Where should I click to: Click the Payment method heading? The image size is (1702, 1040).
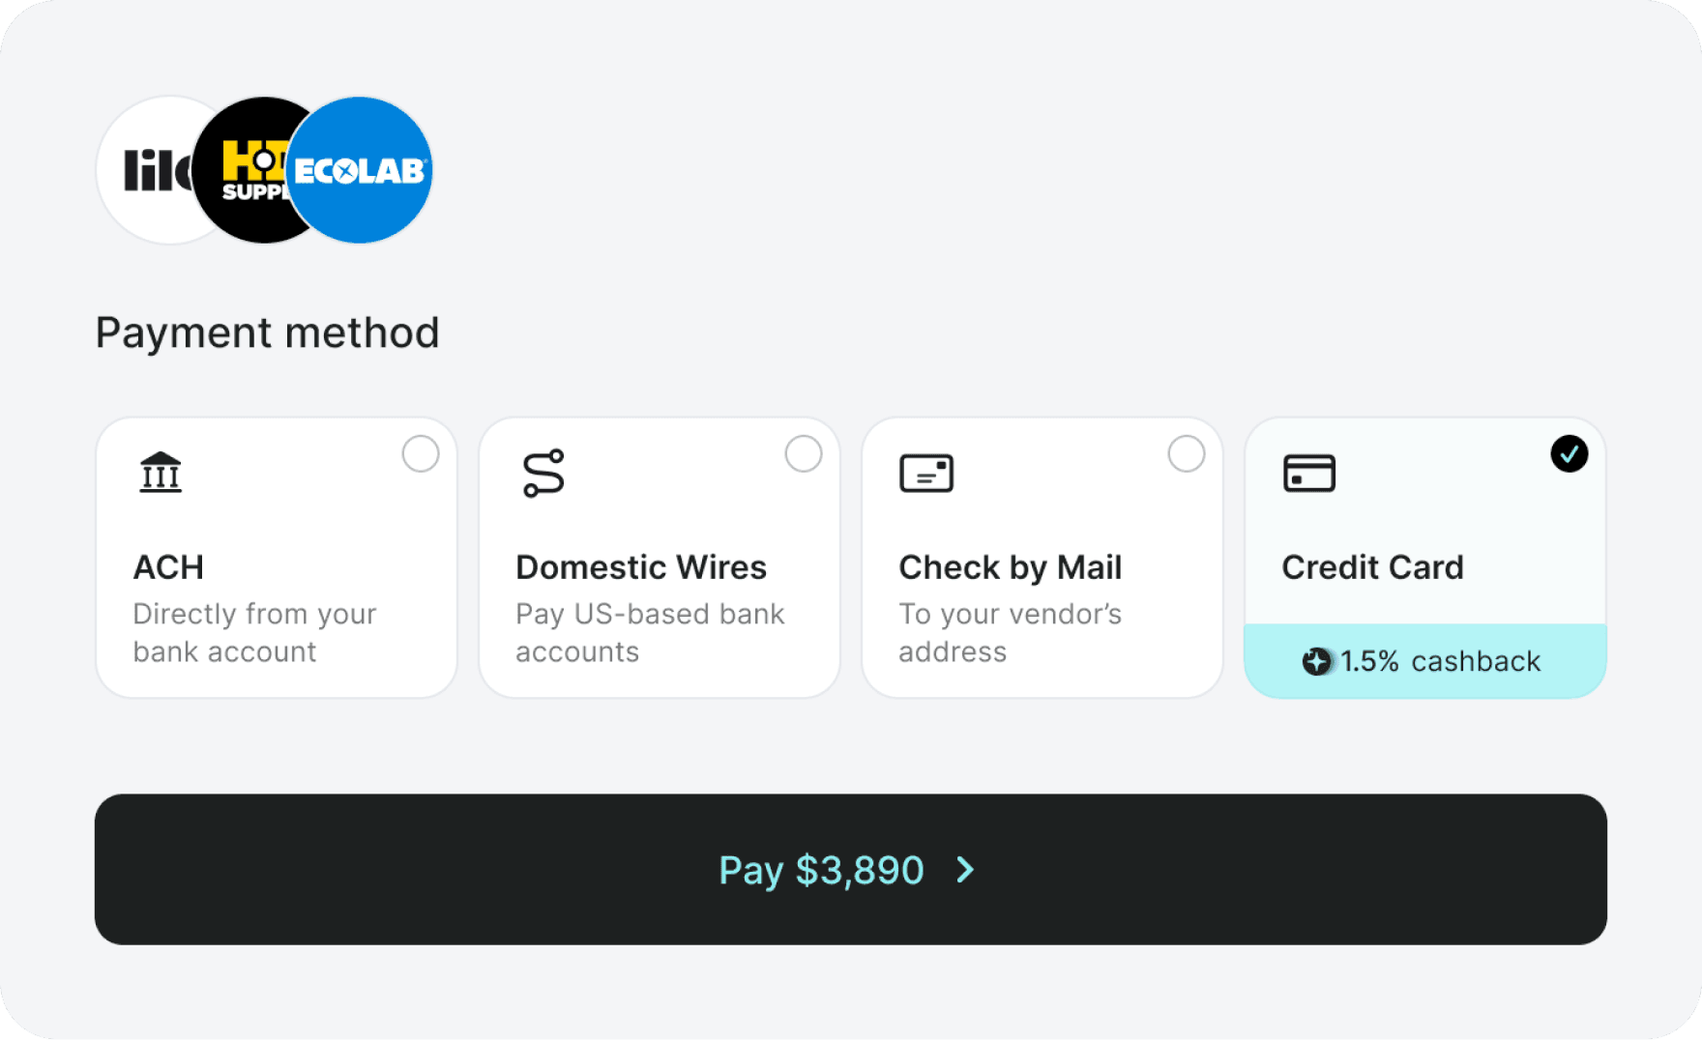click(267, 332)
